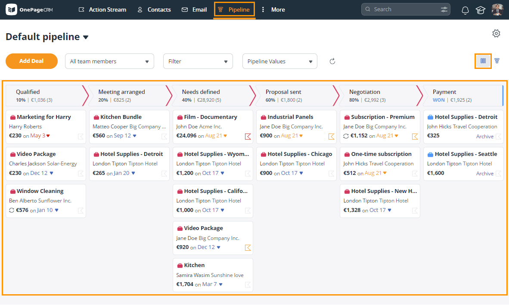Open the All team members dropdown
The height and width of the screenshot is (305, 509).
pyautogui.click(x=109, y=62)
